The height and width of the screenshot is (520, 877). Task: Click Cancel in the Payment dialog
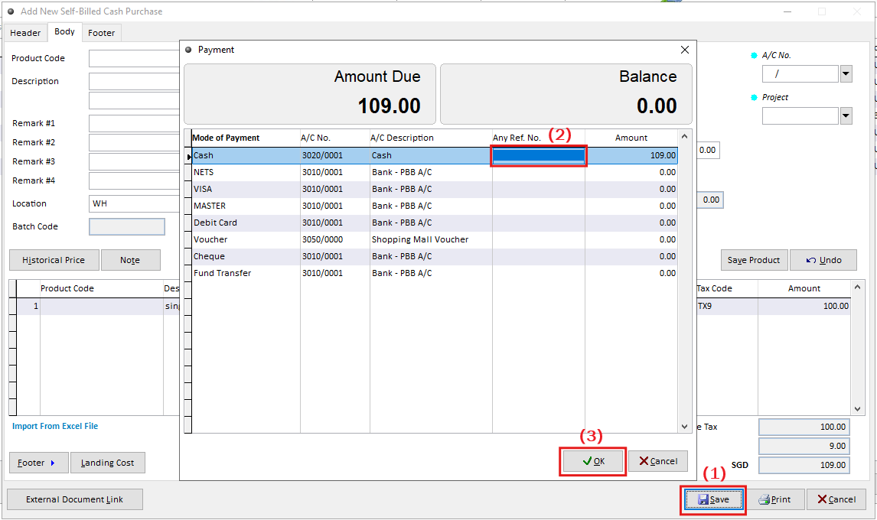[658, 461]
